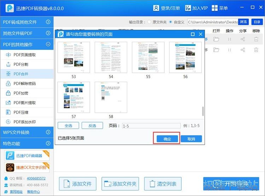Trash icon to remove second file
The image size is (265, 196).
tap(256, 50)
